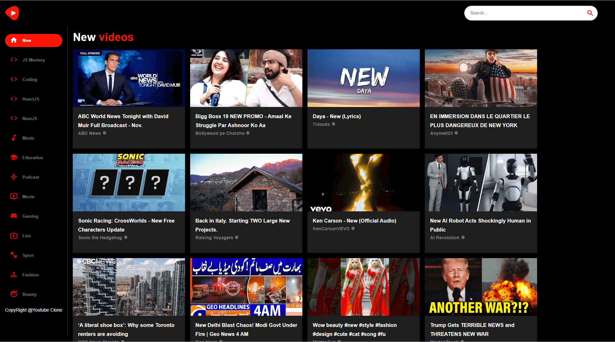
Task: Open the JS Mastery category
Action: [34, 60]
